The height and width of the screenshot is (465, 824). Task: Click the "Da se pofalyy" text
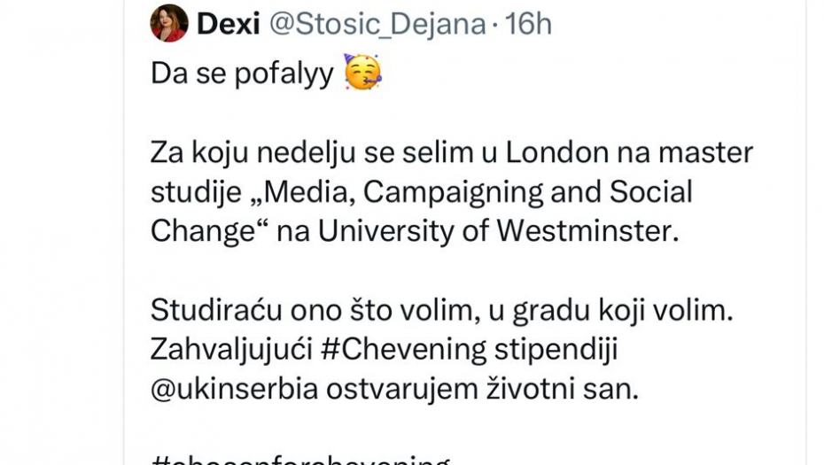[x=240, y=74]
